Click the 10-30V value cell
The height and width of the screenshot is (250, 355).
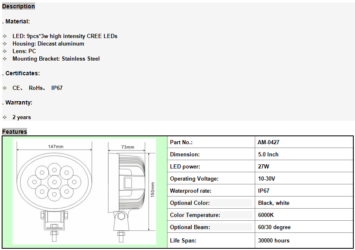coord(304,179)
